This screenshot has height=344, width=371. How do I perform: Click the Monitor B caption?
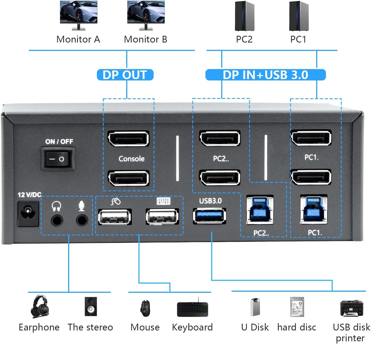coord(145,40)
